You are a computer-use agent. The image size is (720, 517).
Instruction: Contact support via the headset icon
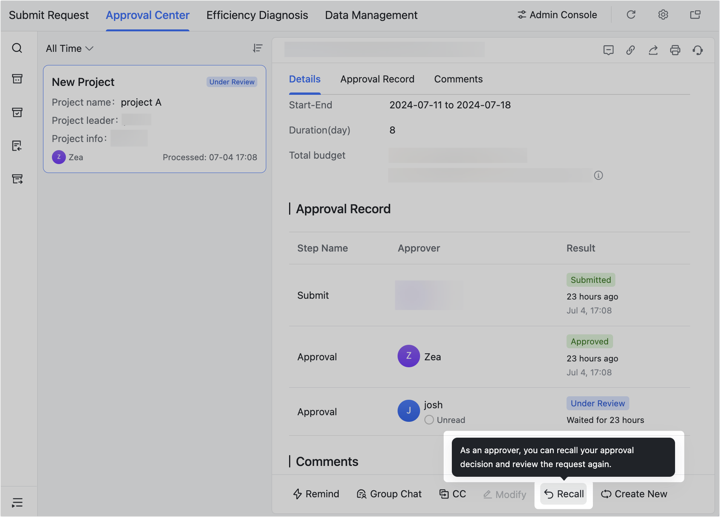[698, 50]
